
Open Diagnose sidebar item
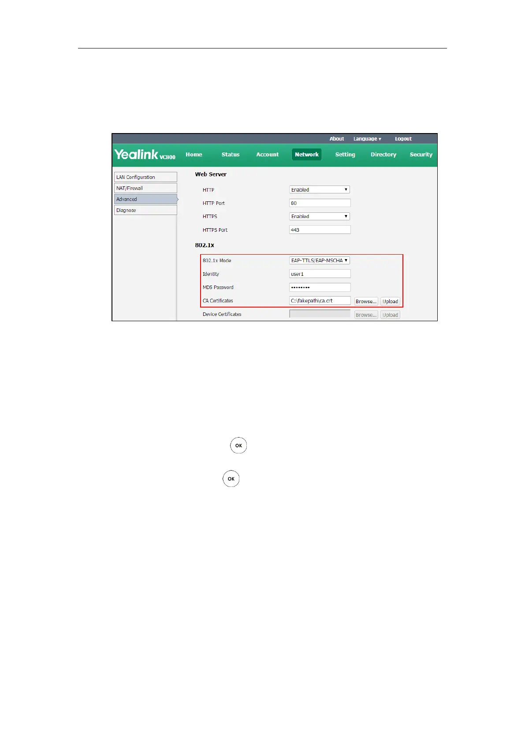tap(145, 210)
